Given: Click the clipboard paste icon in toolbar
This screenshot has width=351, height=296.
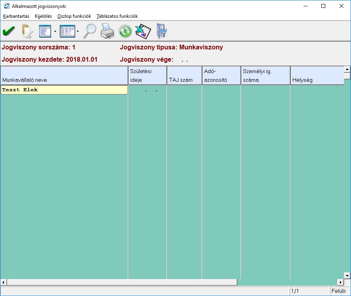Looking at the screenshot, I should pyautogui.click(x=27, y=31).
